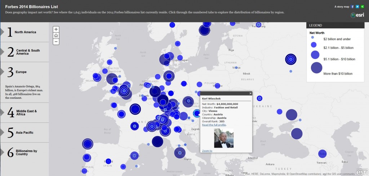The width and height of the screenshot is (369, 176).
Task: Open the Middle East & Africa tab
Action: [x=25, y=113]
